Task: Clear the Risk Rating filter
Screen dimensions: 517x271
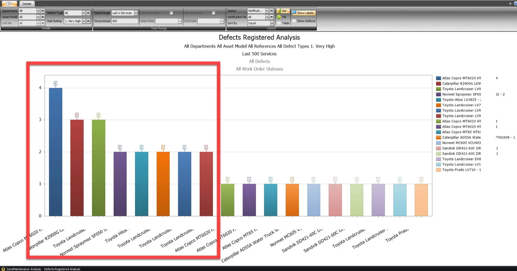Action: [x=88, y=21]
